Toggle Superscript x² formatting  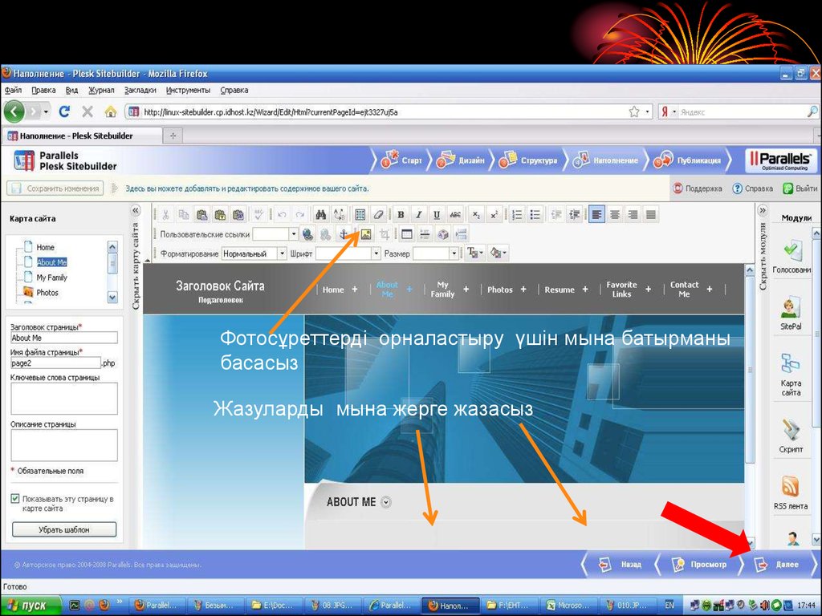(x=494, y=215)
